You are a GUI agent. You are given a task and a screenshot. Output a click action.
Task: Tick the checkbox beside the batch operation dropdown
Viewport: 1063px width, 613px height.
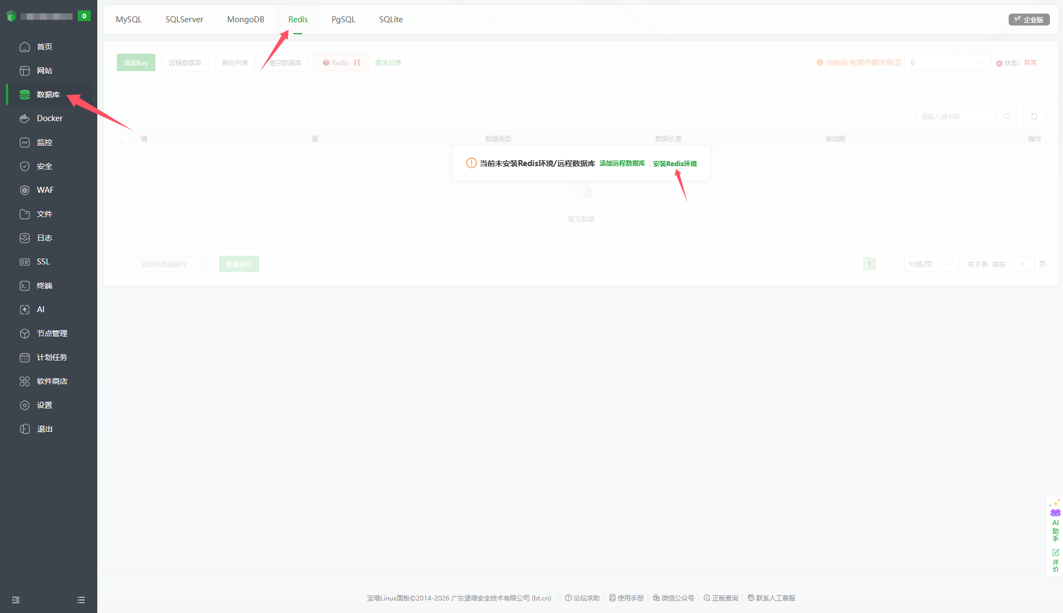[x=126, y=264]
